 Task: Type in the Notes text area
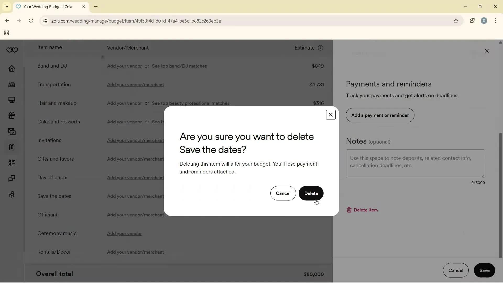(415, 164)
